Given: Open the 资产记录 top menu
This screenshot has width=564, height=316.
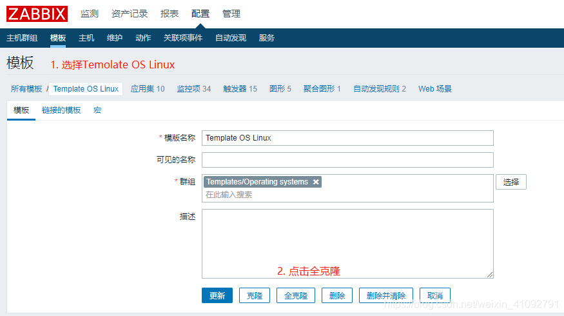Looking at the screenshot, I should pyautogui.click(x=130, y=14).
